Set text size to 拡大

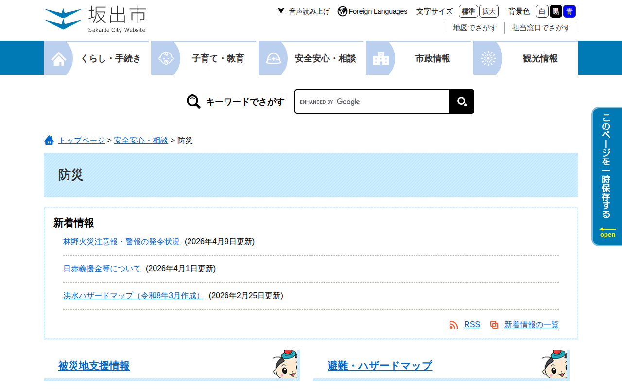pyautogui.click(x=489, y=11)
